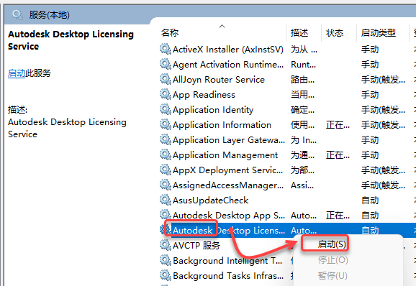Click the Autodesk Desktop App Service gear icon
The image size is (416, 286).
[x=166, y=216]
